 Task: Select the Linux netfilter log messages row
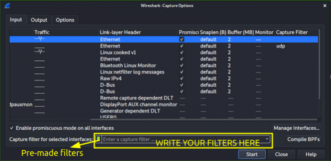click(164, 72)
